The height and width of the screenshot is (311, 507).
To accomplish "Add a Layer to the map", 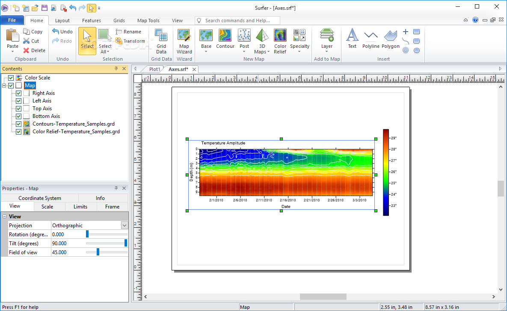I will pos(326,41).
